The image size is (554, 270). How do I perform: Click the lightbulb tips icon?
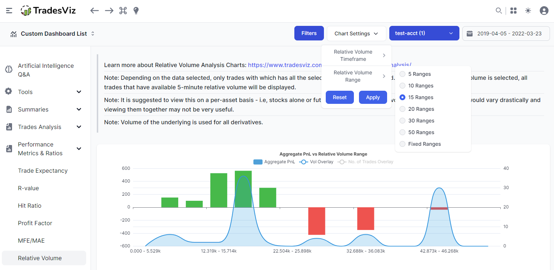[x=136, y=11]
